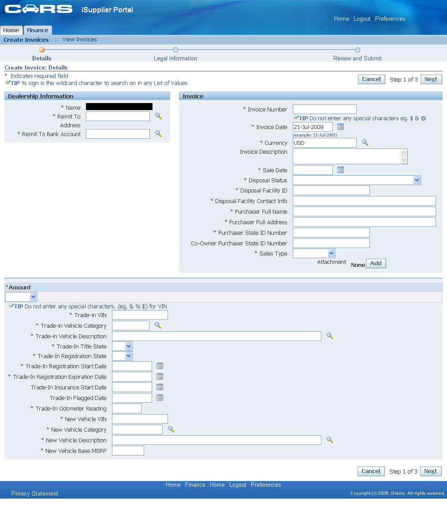Click the bottom Next button
The height and width of the screenshot is (507, 447).
click(x=431, y=471)
